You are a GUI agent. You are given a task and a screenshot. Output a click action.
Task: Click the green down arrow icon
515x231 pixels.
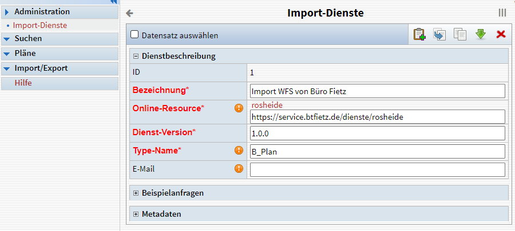click(x=480, y=34)
